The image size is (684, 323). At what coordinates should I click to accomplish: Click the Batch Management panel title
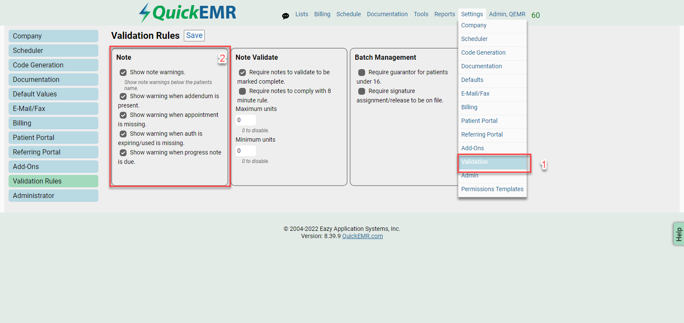coord(385,57)
